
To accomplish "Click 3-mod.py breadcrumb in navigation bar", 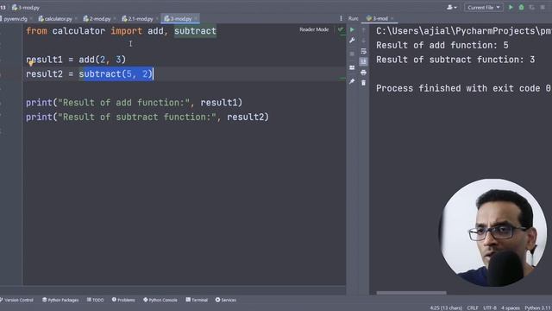I will 26,8.
